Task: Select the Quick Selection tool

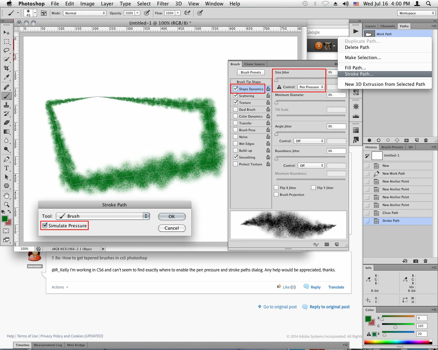Action: point(7,59)
